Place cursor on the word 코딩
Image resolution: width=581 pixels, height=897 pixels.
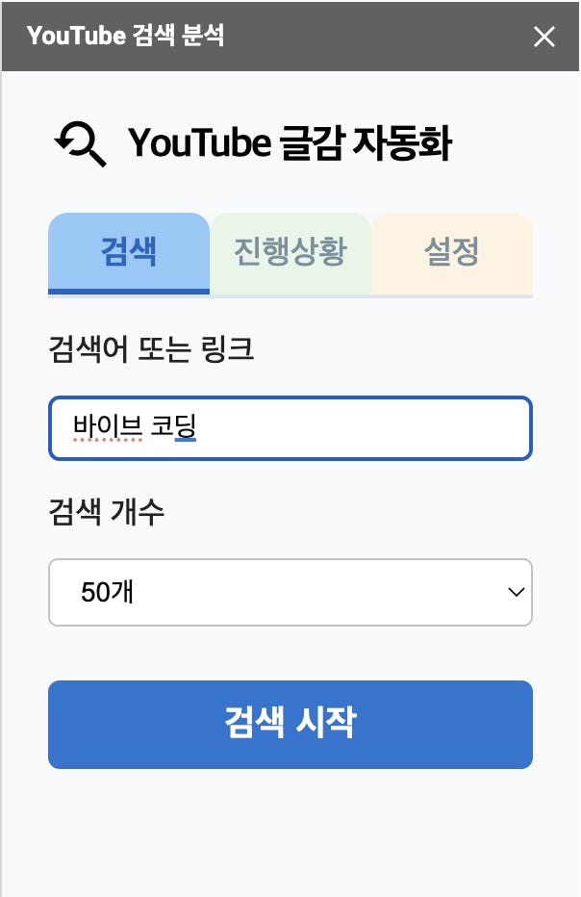click(x=173, y=426)
